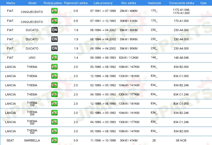Screen dimensions: 212x145
Task: Select petrol icon in THEMA 104kW non-SW row
Action: pyautogui.click(x=54, y=85)
